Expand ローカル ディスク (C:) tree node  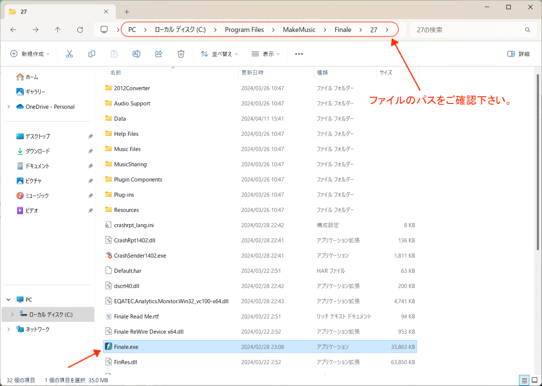[12, 314]
